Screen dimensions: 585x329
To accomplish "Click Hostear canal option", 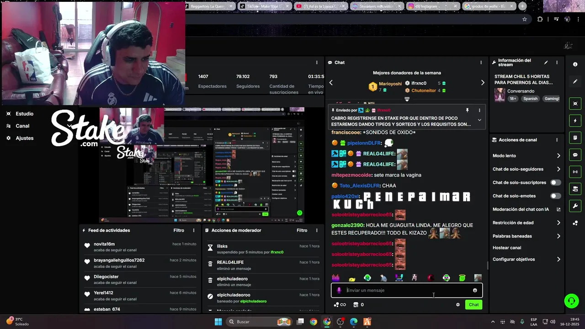I will click(x=507, y=248).
